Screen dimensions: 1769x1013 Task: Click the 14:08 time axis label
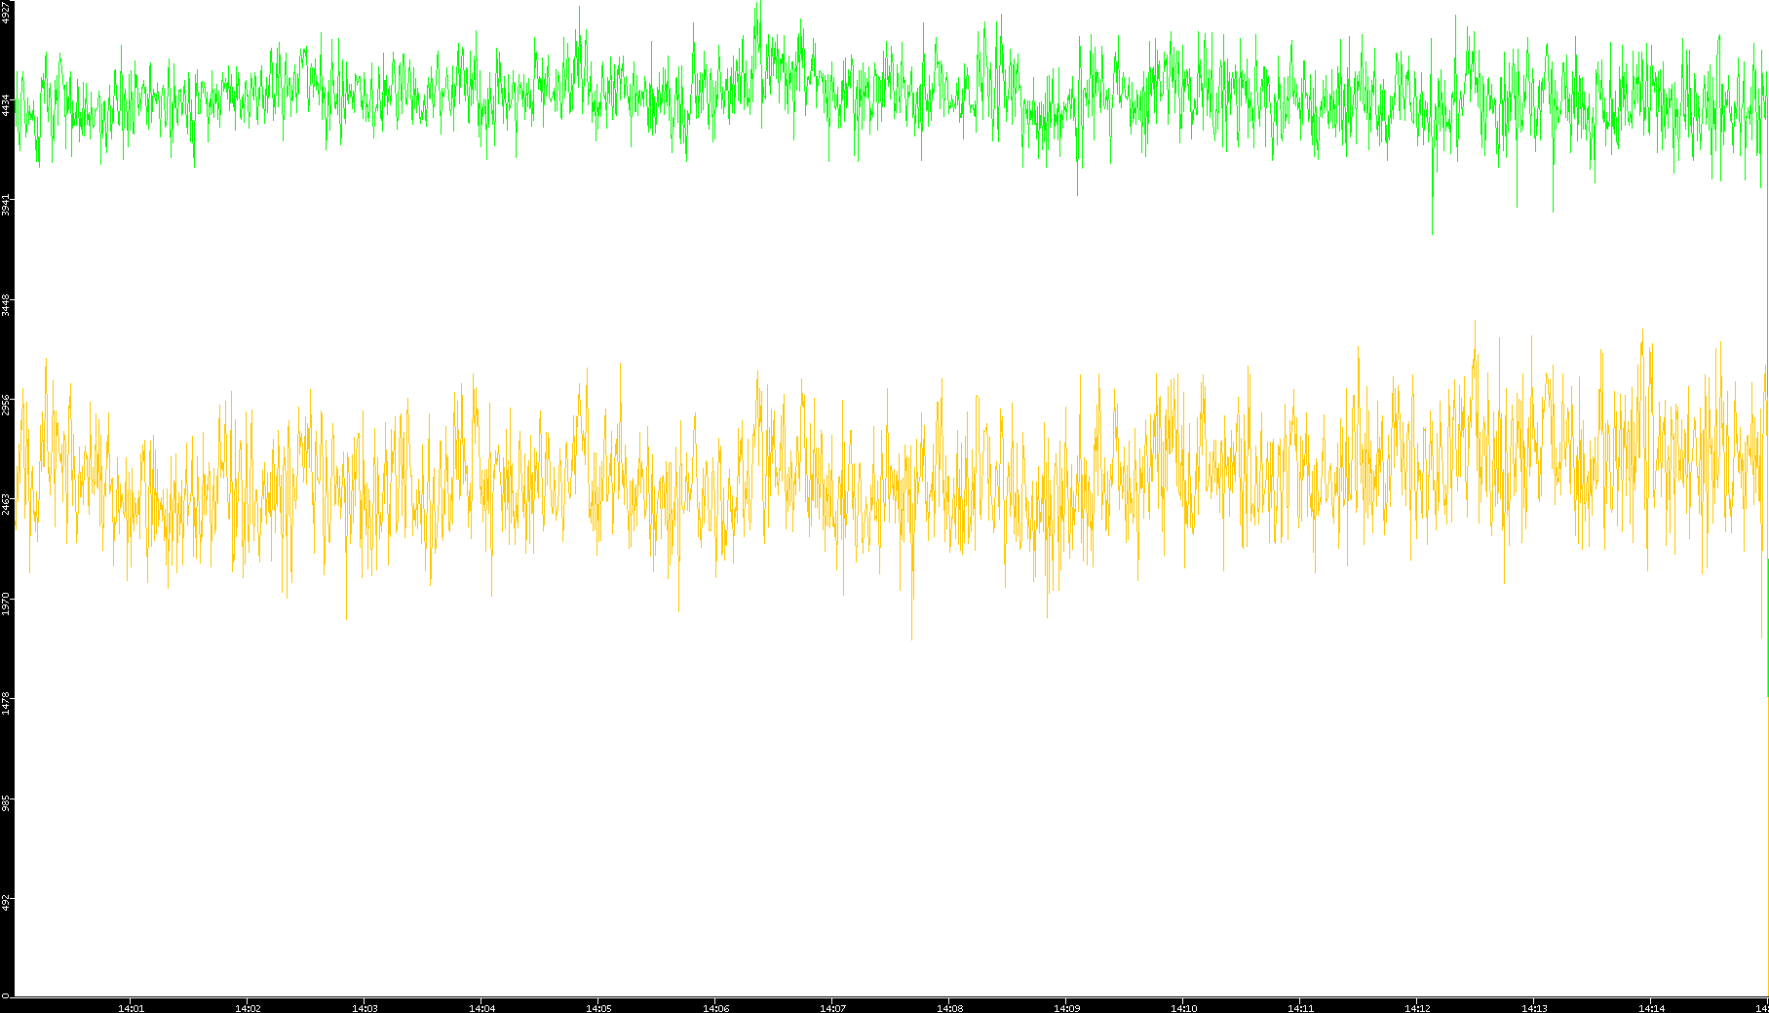pyautogui.click(x=949, y=1008)
